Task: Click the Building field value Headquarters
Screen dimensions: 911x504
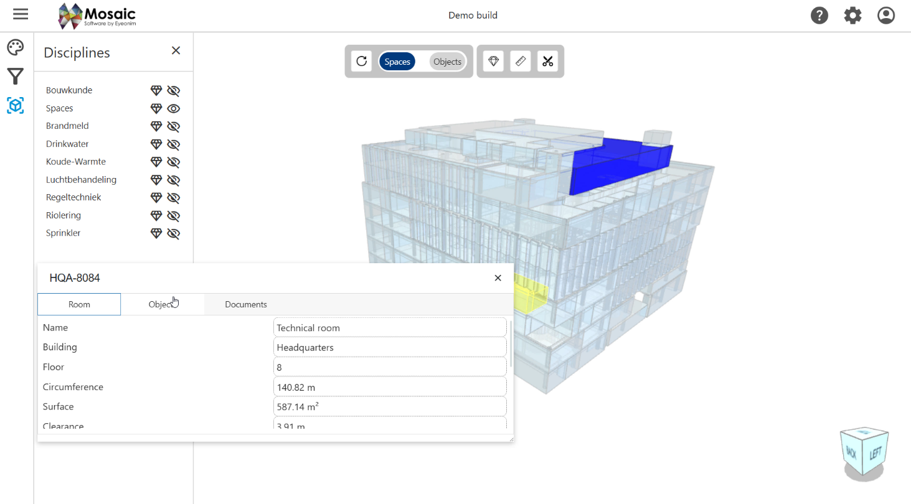Action: point(390,347)
